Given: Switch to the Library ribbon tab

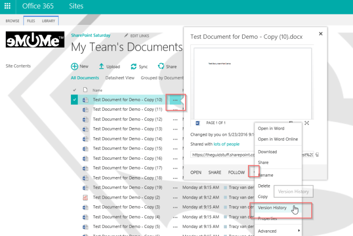Looking at the screenshot, I should click(48, 21).
